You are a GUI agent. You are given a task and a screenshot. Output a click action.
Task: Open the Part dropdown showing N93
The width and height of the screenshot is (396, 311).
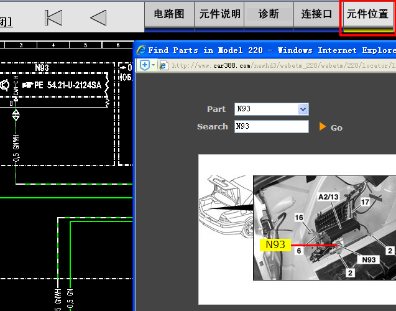[x=272, y=109]
